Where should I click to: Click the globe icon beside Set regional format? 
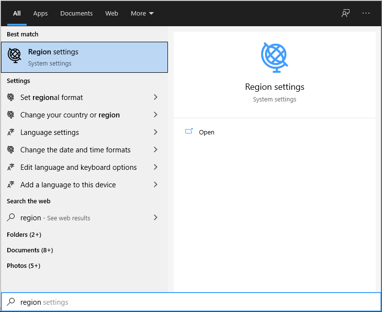[x=11, y=97]
